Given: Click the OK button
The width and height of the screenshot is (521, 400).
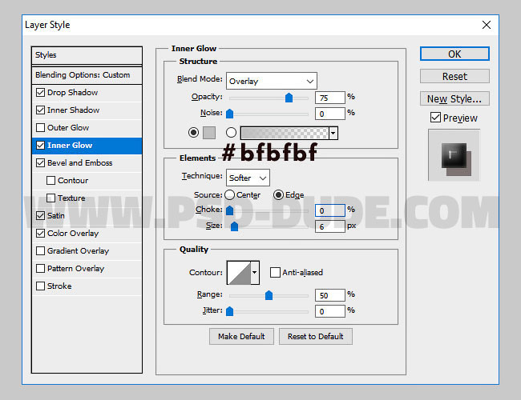Looking at the screenshot, I should [454, 54].
